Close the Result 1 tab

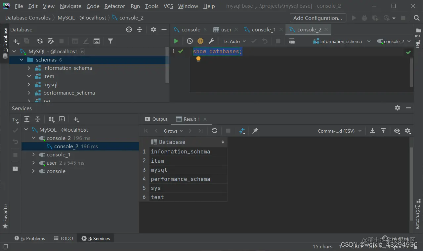click(x=205, y=119)
